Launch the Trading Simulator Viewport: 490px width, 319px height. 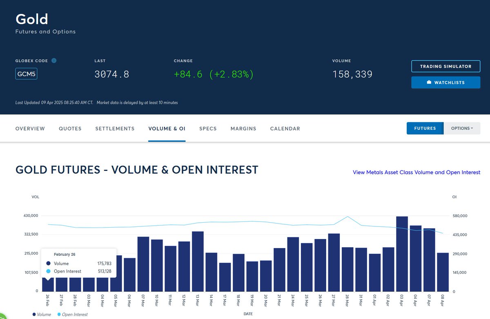pos(445,66)
